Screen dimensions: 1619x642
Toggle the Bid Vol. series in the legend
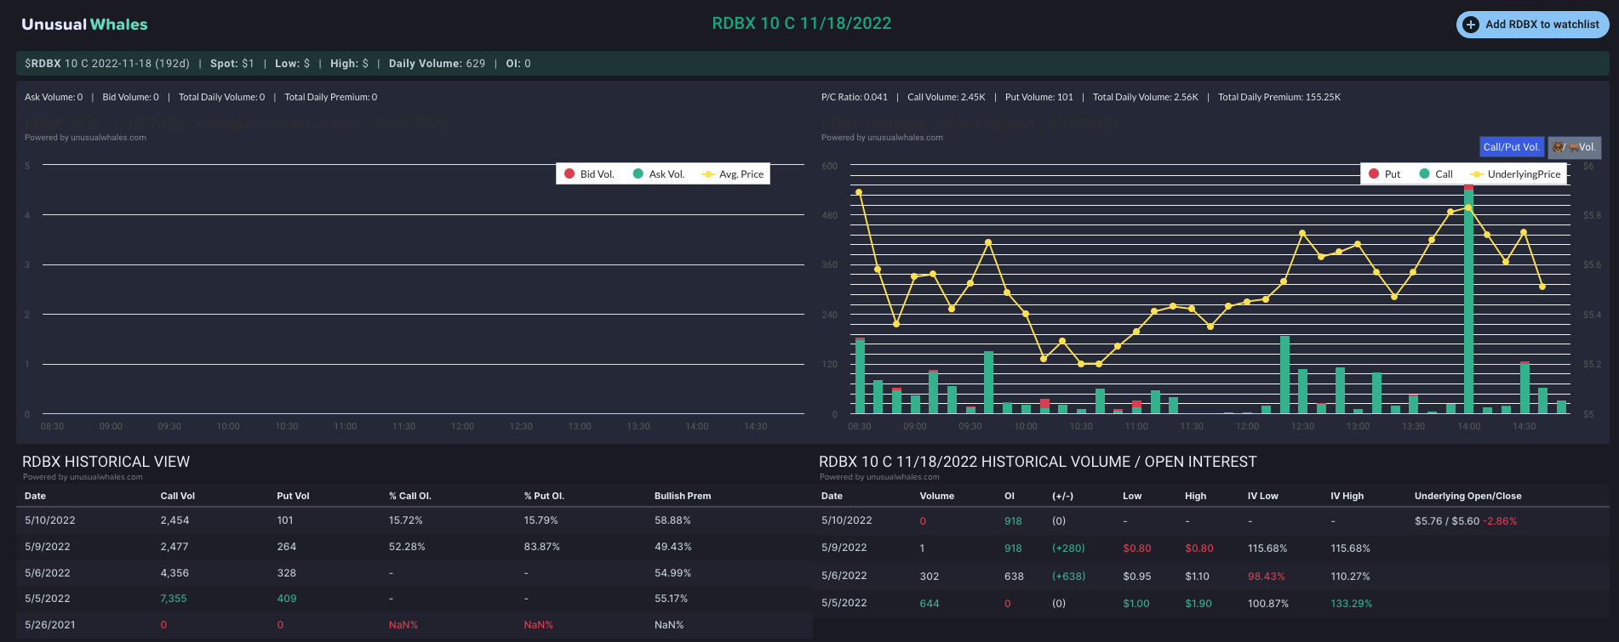pyautogui.click(x=588, y=174)
